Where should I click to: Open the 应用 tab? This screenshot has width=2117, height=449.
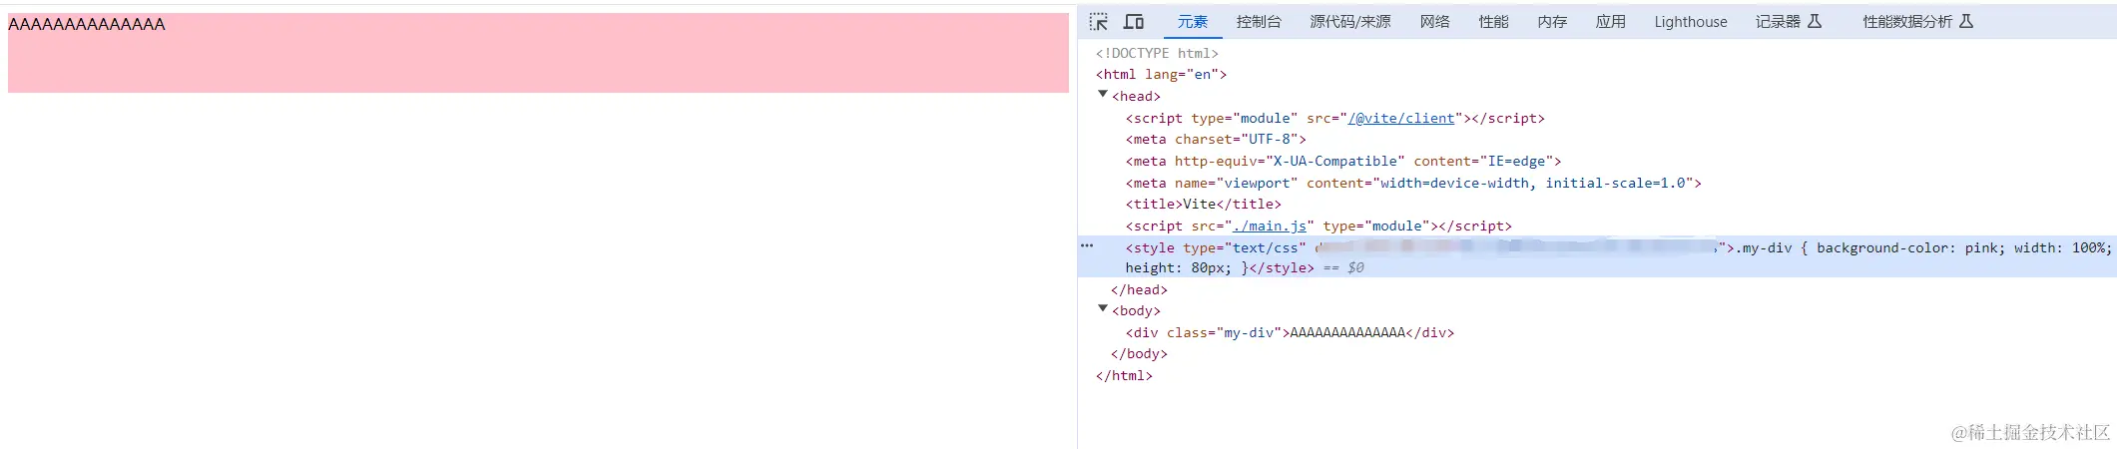click(x=1610, y=22)
